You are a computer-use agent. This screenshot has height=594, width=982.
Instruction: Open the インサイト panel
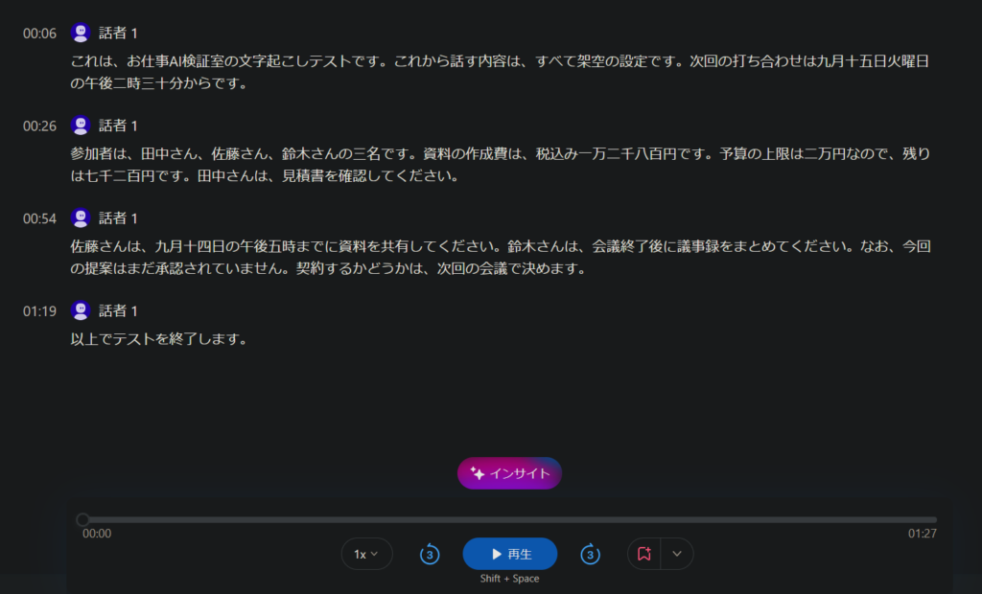[x=510, y=473]
